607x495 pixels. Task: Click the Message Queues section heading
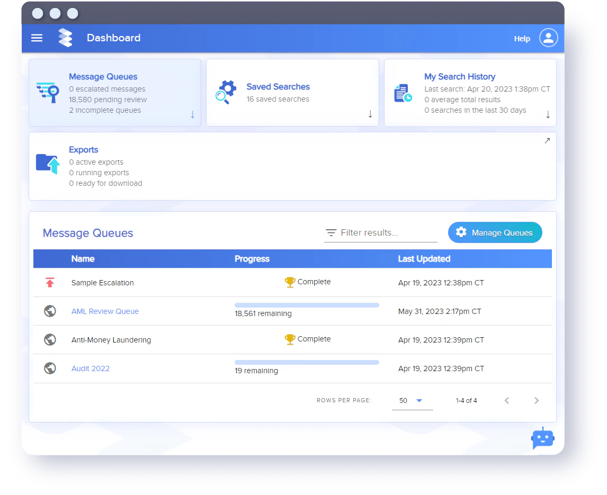tap(88, 233)
